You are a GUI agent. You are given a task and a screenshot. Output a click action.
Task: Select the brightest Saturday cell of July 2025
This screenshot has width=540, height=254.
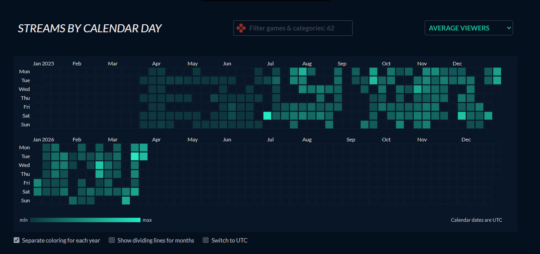(267, 116)
